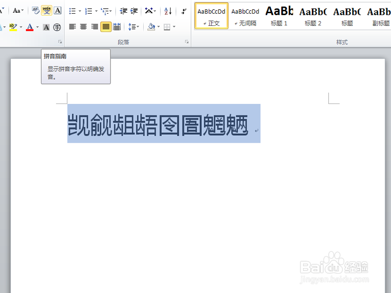Toggle the Show/Hide paragraph marks icon

pos(184,11)
